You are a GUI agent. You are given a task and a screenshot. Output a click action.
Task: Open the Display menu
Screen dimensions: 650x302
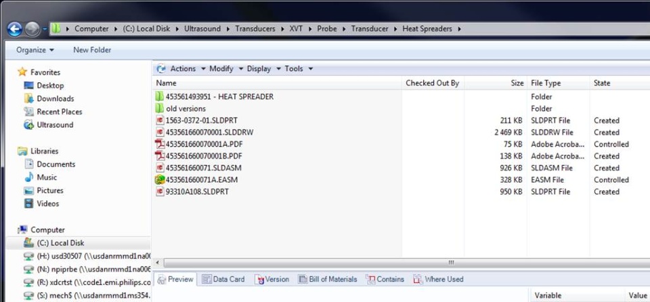point(263,69)
